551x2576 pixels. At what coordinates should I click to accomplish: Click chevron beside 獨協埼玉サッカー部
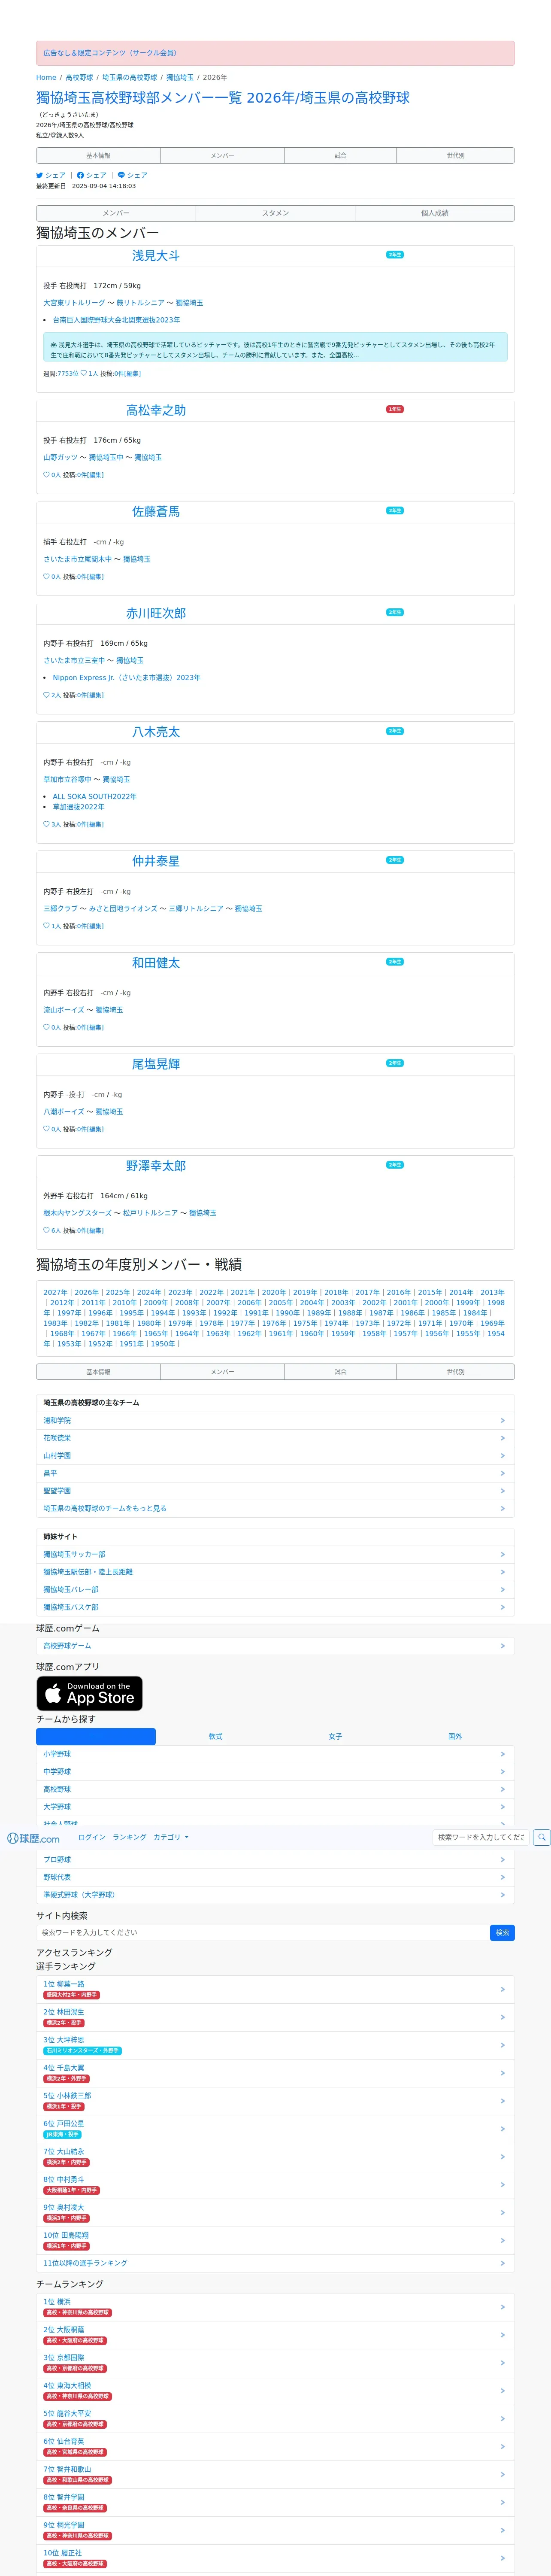tap(502, 1554)
